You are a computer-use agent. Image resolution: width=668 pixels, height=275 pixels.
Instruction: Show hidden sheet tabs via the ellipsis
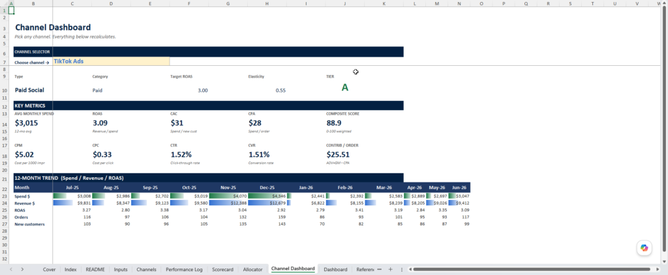(x=379, y=270)
